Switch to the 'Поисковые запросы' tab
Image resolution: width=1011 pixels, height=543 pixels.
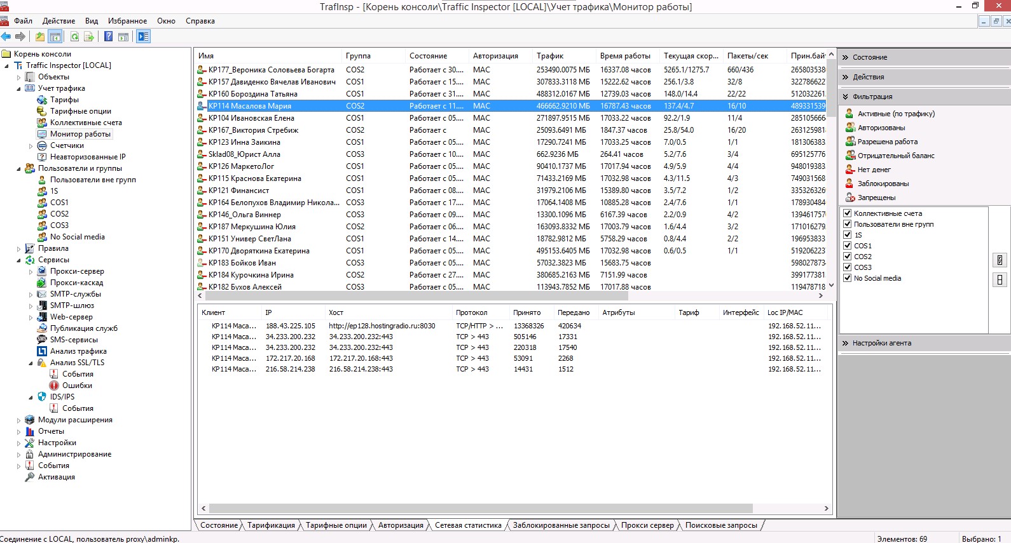point(721,525)
